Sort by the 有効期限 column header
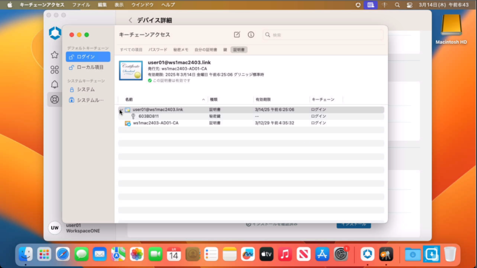The height and width of the screenshot is (268, 477). click(263, 100)
